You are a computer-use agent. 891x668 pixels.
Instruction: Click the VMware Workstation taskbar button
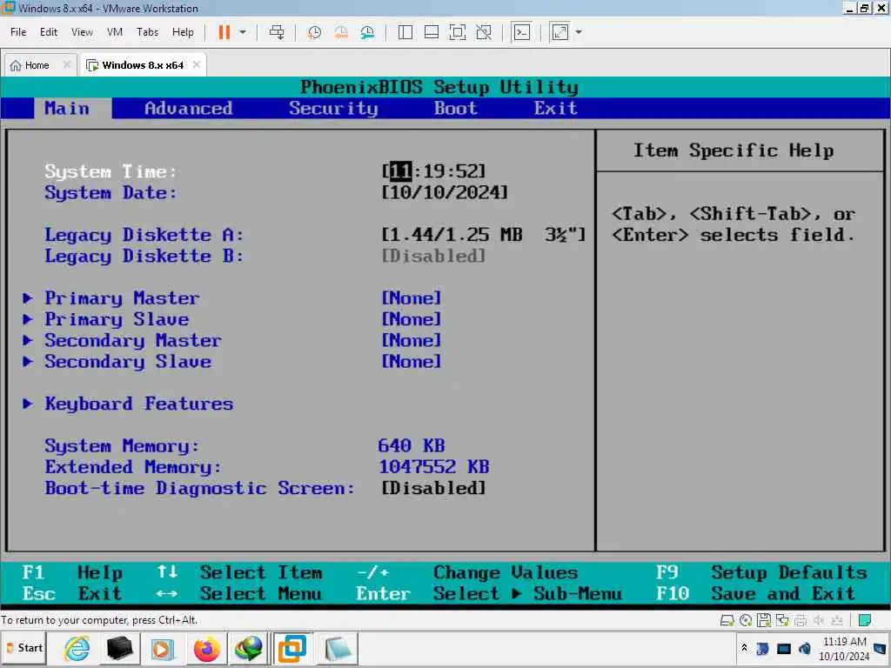[x=292, y=649]
